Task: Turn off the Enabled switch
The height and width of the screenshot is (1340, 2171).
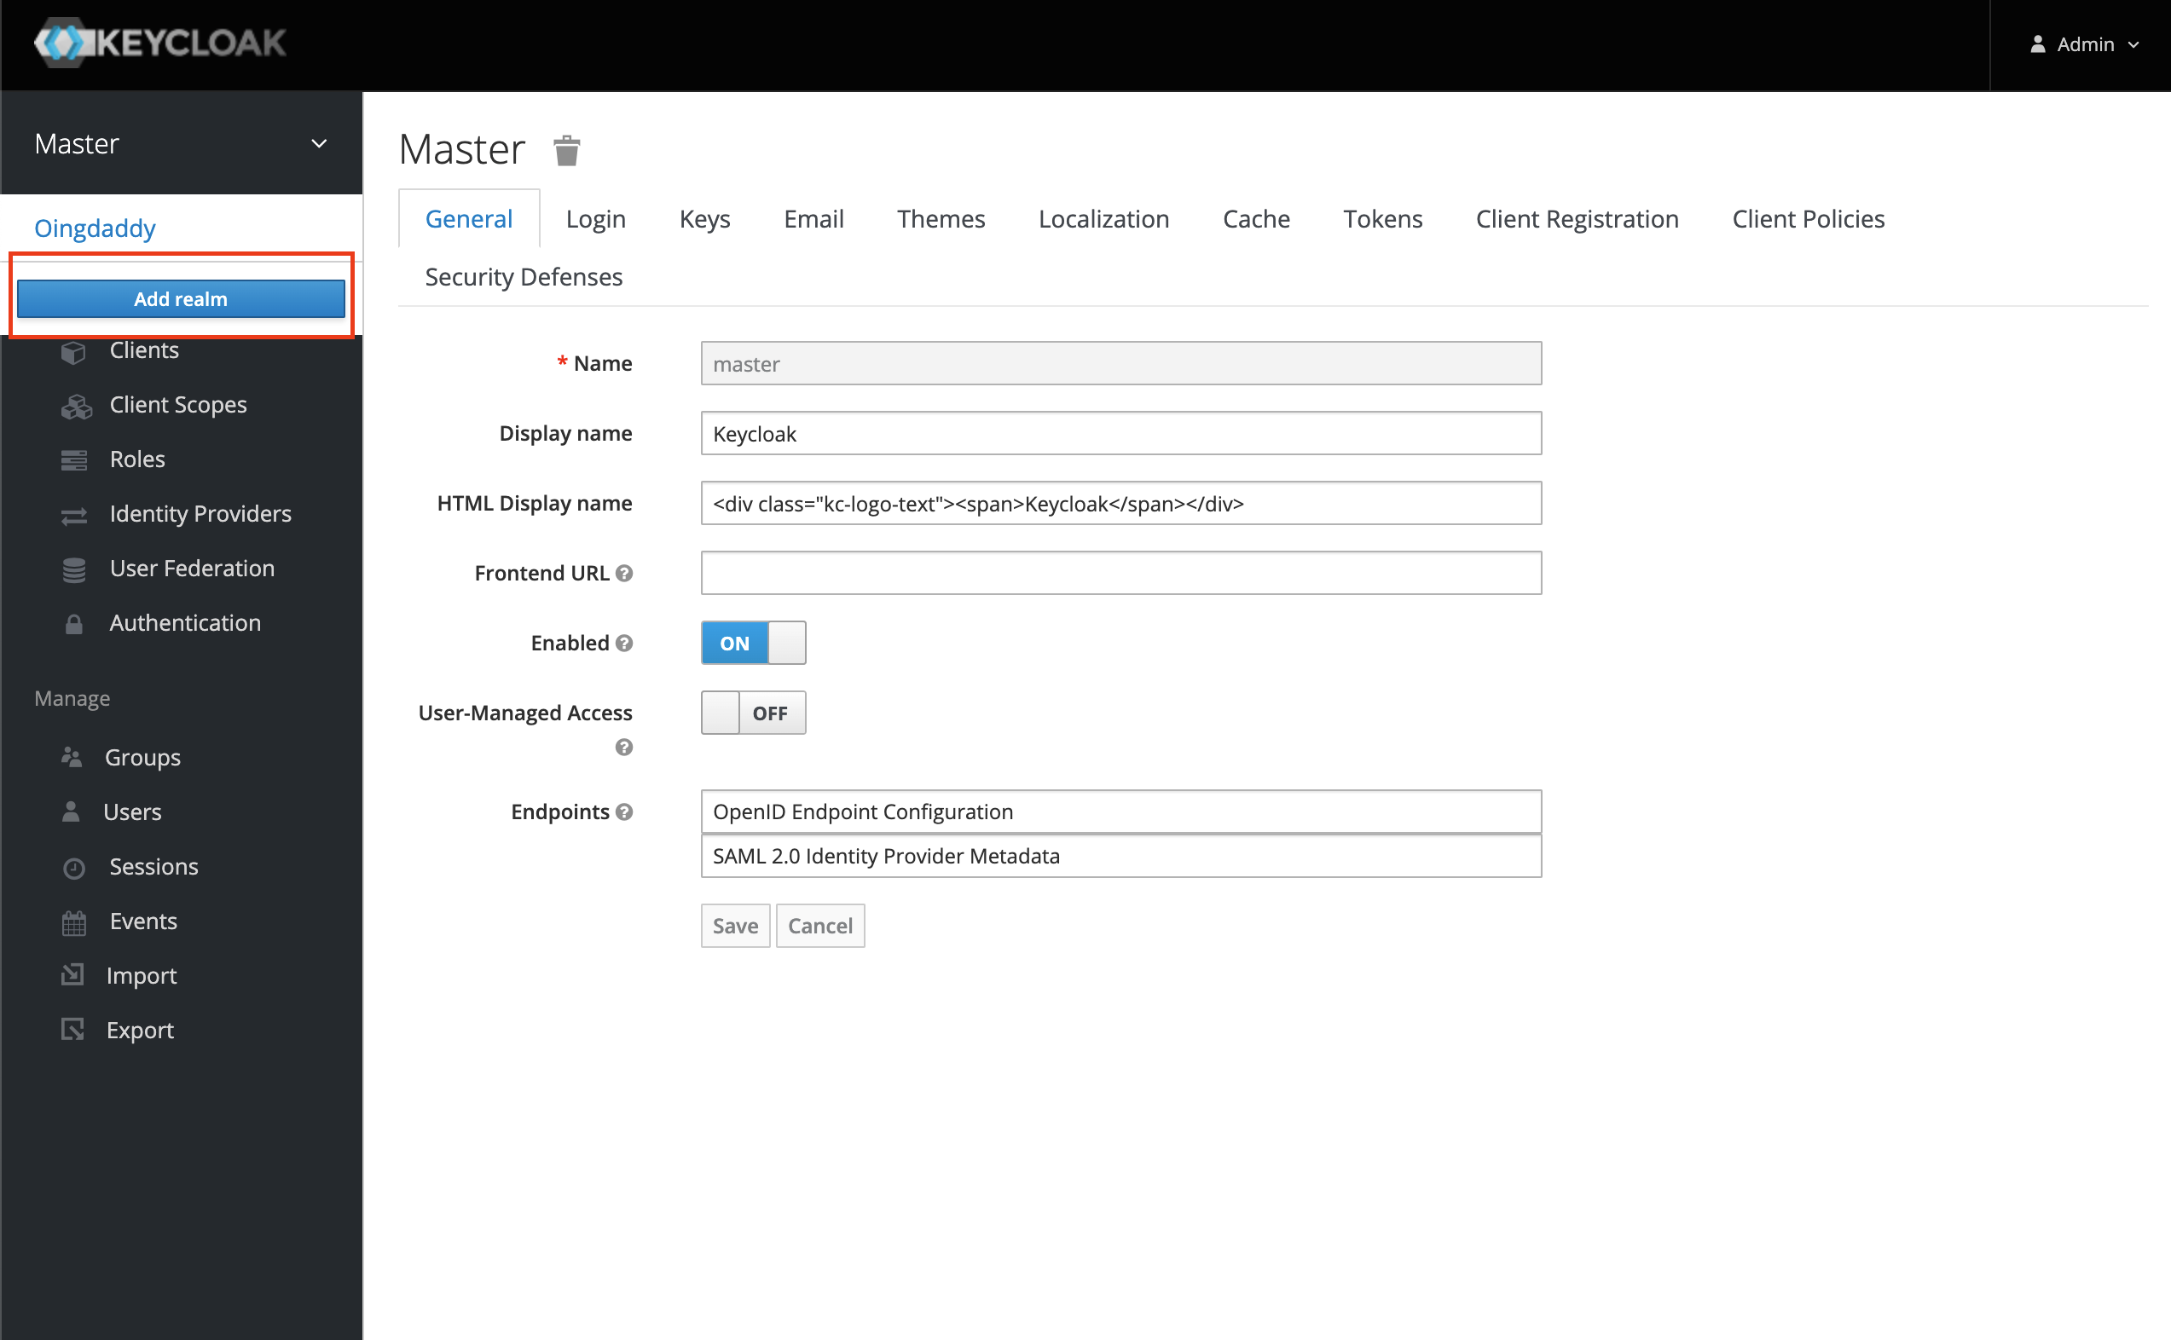Action: tap(753, 643)
